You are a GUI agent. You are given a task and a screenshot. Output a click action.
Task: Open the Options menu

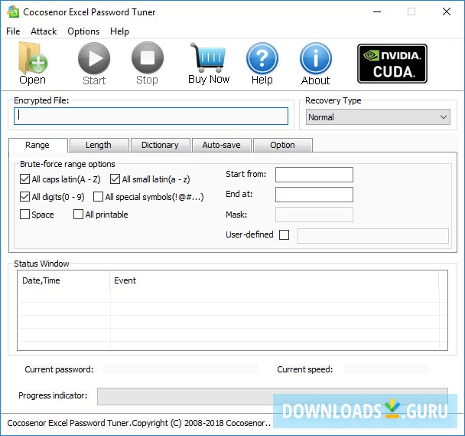pos(83,31)
